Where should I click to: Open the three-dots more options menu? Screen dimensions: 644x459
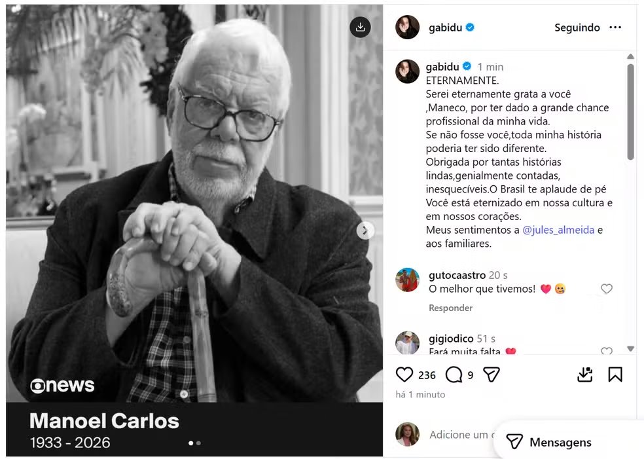coord(615,28)
